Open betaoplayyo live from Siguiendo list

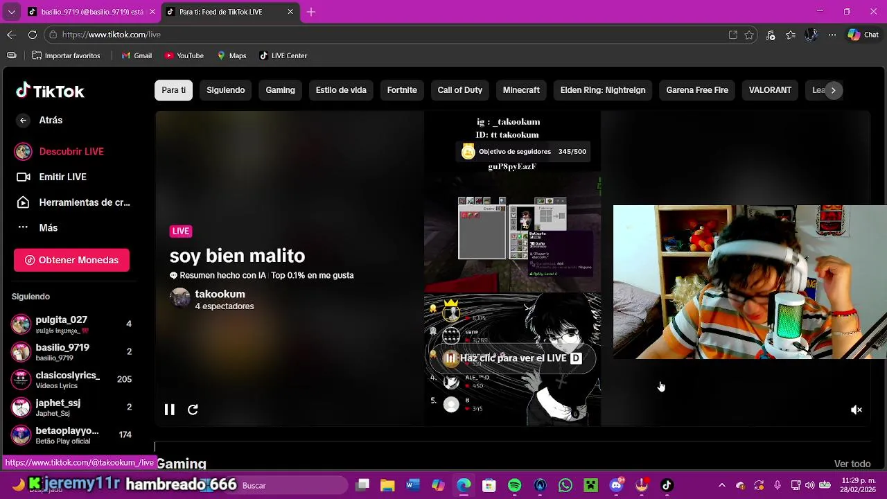(71, 435)
